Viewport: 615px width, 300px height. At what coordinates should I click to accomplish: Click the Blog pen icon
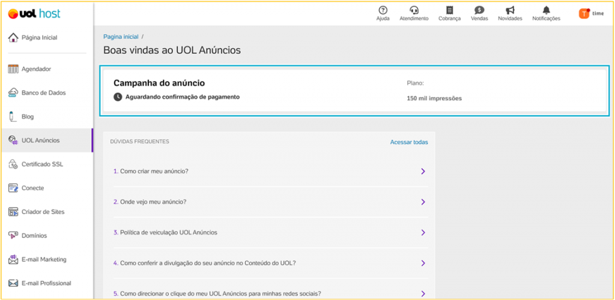(13, 117)
